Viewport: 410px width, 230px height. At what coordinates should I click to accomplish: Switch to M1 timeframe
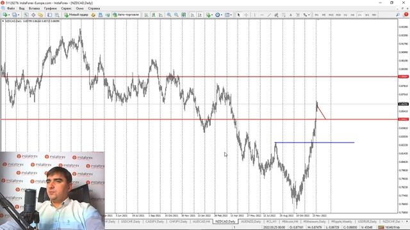point(316,15)
